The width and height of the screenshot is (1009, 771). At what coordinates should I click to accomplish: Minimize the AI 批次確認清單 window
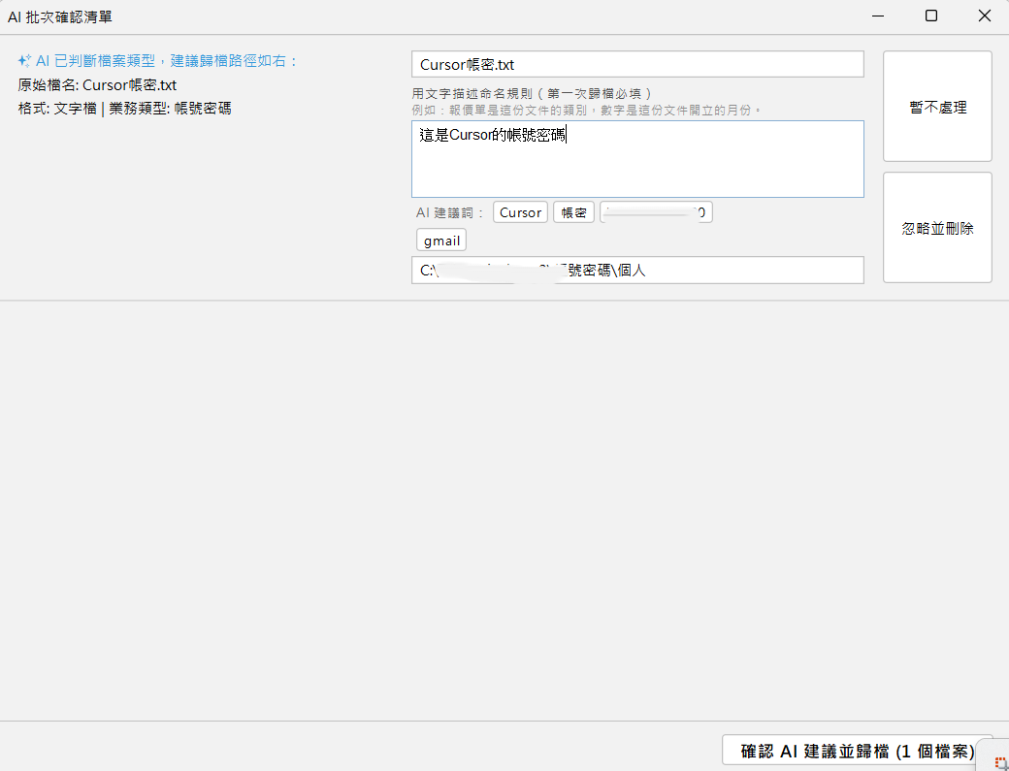tap(878, 16)
